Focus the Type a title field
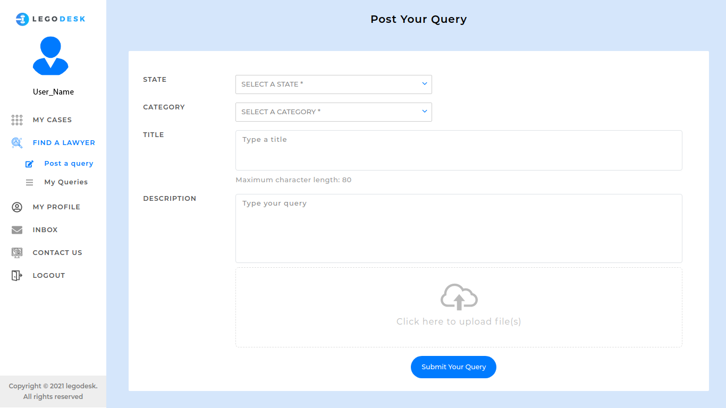 click(459, 150)
